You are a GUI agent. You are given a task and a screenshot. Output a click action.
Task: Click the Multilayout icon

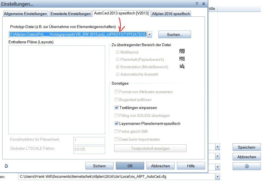click(x=182, y=51)
